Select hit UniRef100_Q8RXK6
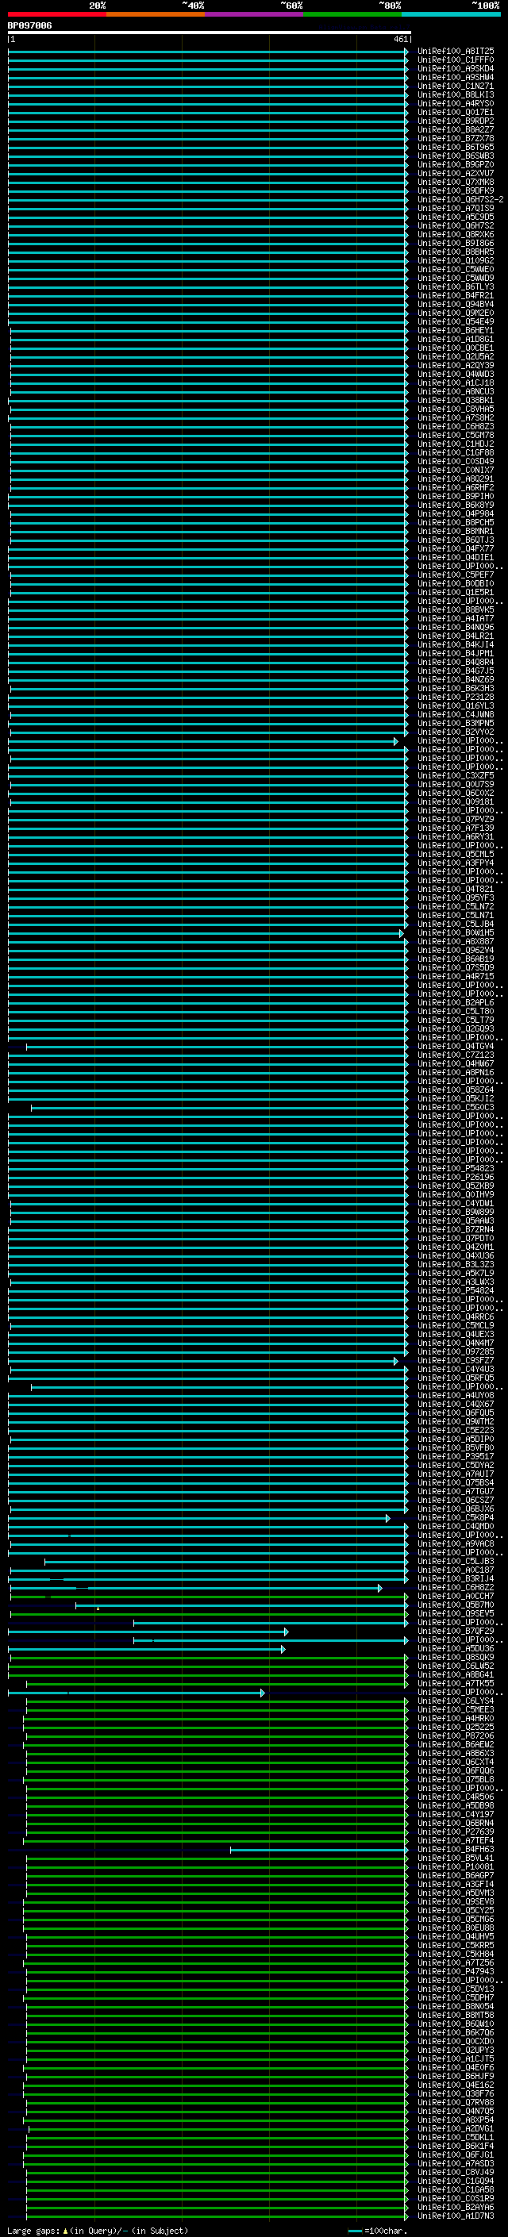Viewport: 508px width, 2237px height. (456, 234)
